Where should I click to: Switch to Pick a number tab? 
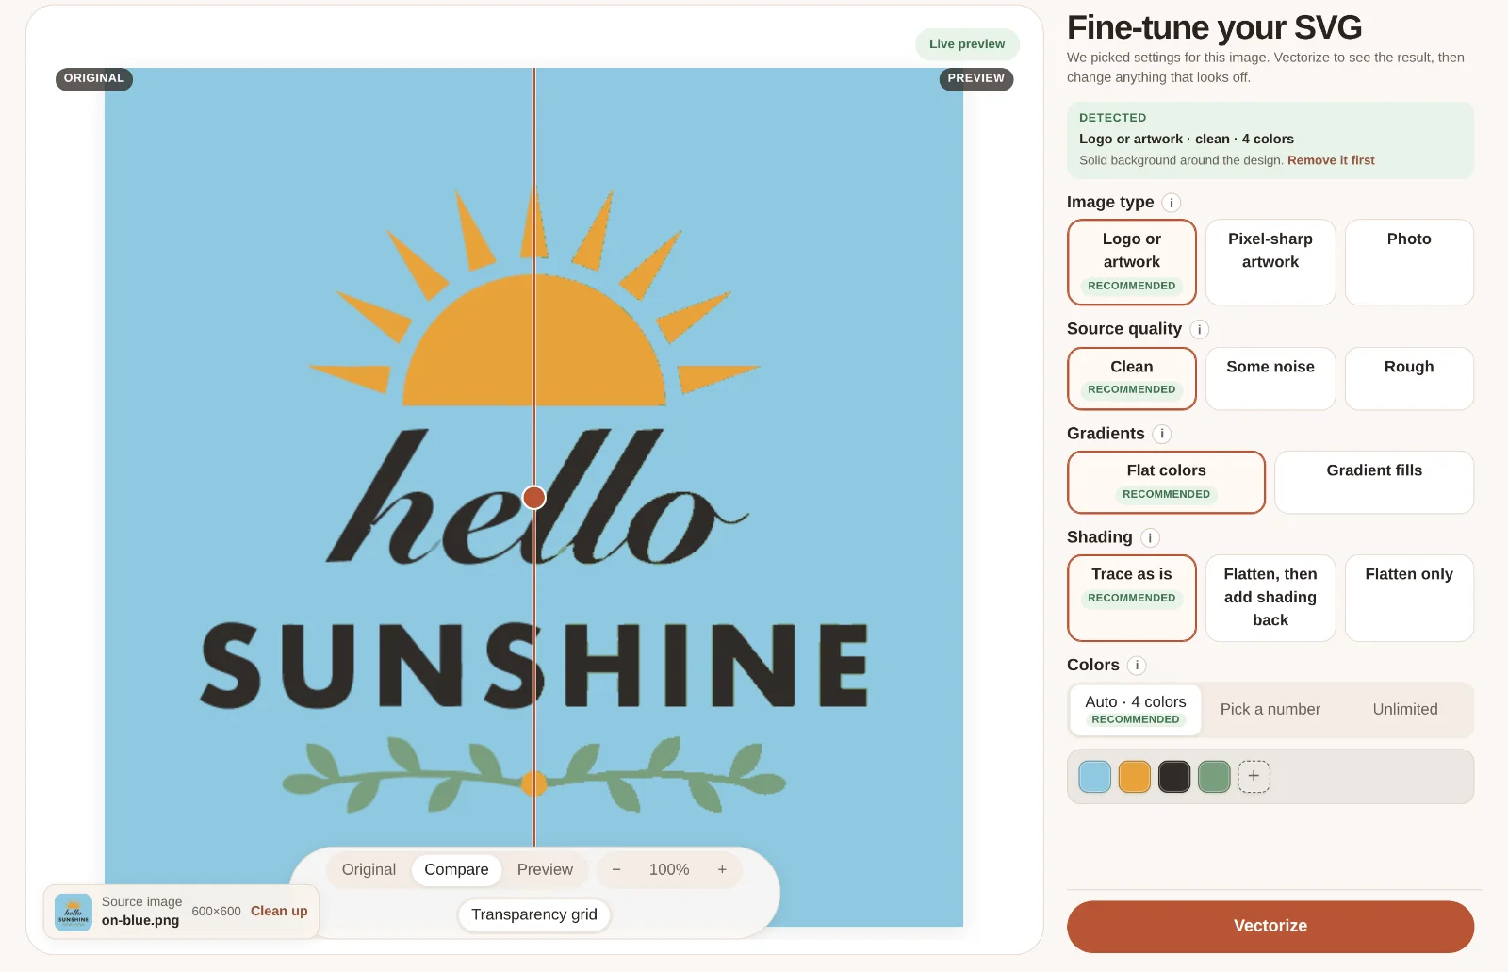click(1270, 710)
